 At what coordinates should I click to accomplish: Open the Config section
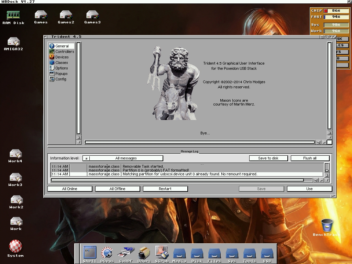point(62,79)
